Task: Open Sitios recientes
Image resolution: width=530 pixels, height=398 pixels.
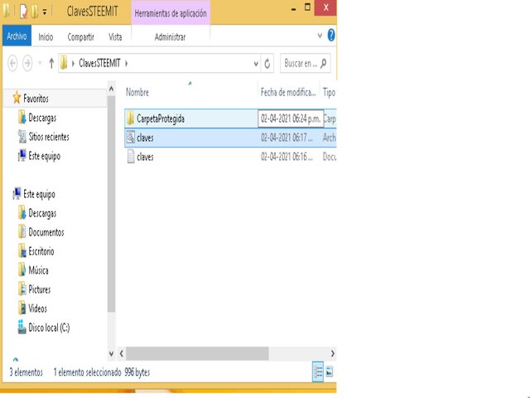Action: 49,137
